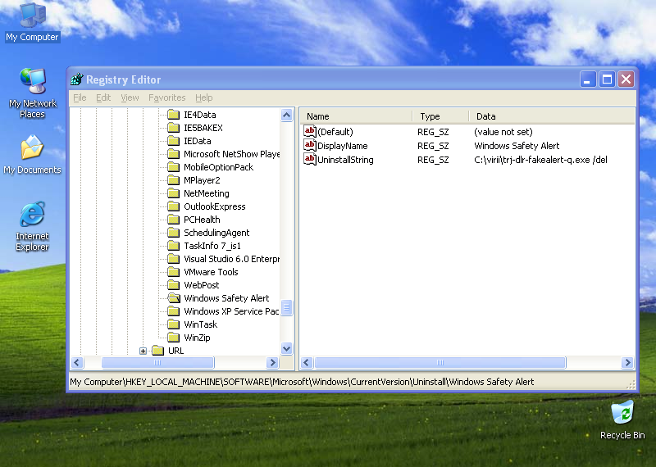Click the open folder icon for Windows Safety Alert

173,298
